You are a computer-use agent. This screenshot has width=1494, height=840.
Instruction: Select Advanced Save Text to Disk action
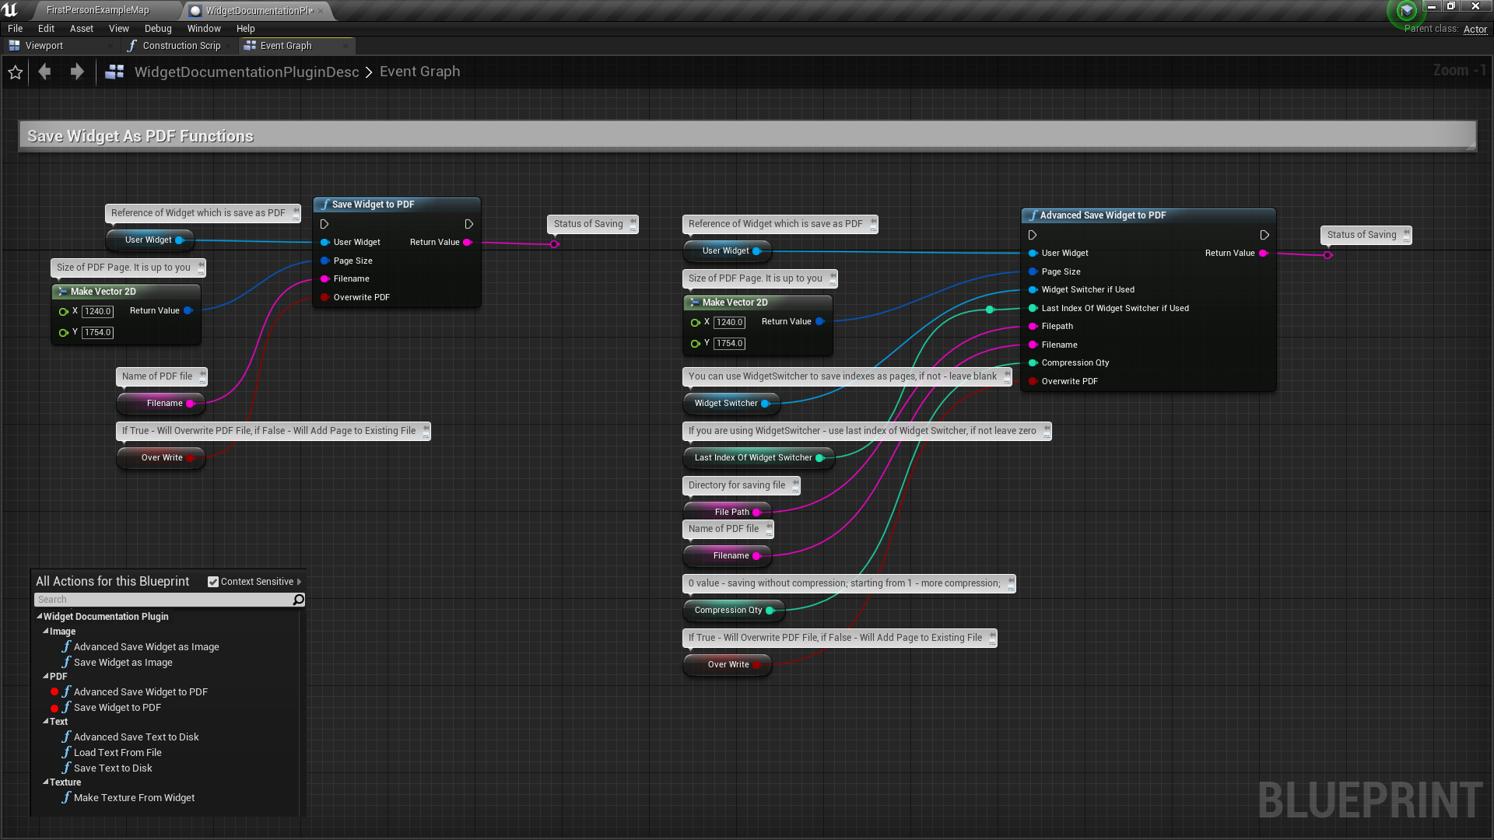(x=136, y=737)
